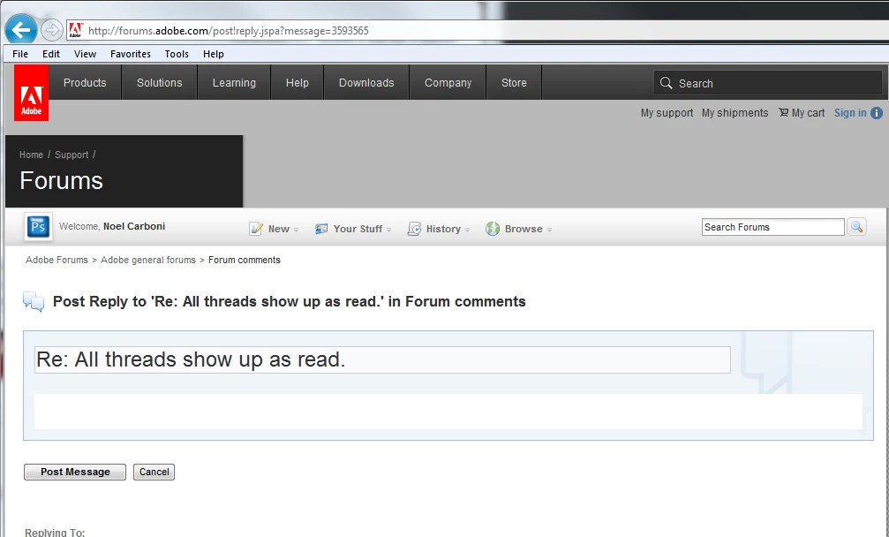889x537 pixels.
Task: Open the Company navigation tab
Action: coord(448,83)
